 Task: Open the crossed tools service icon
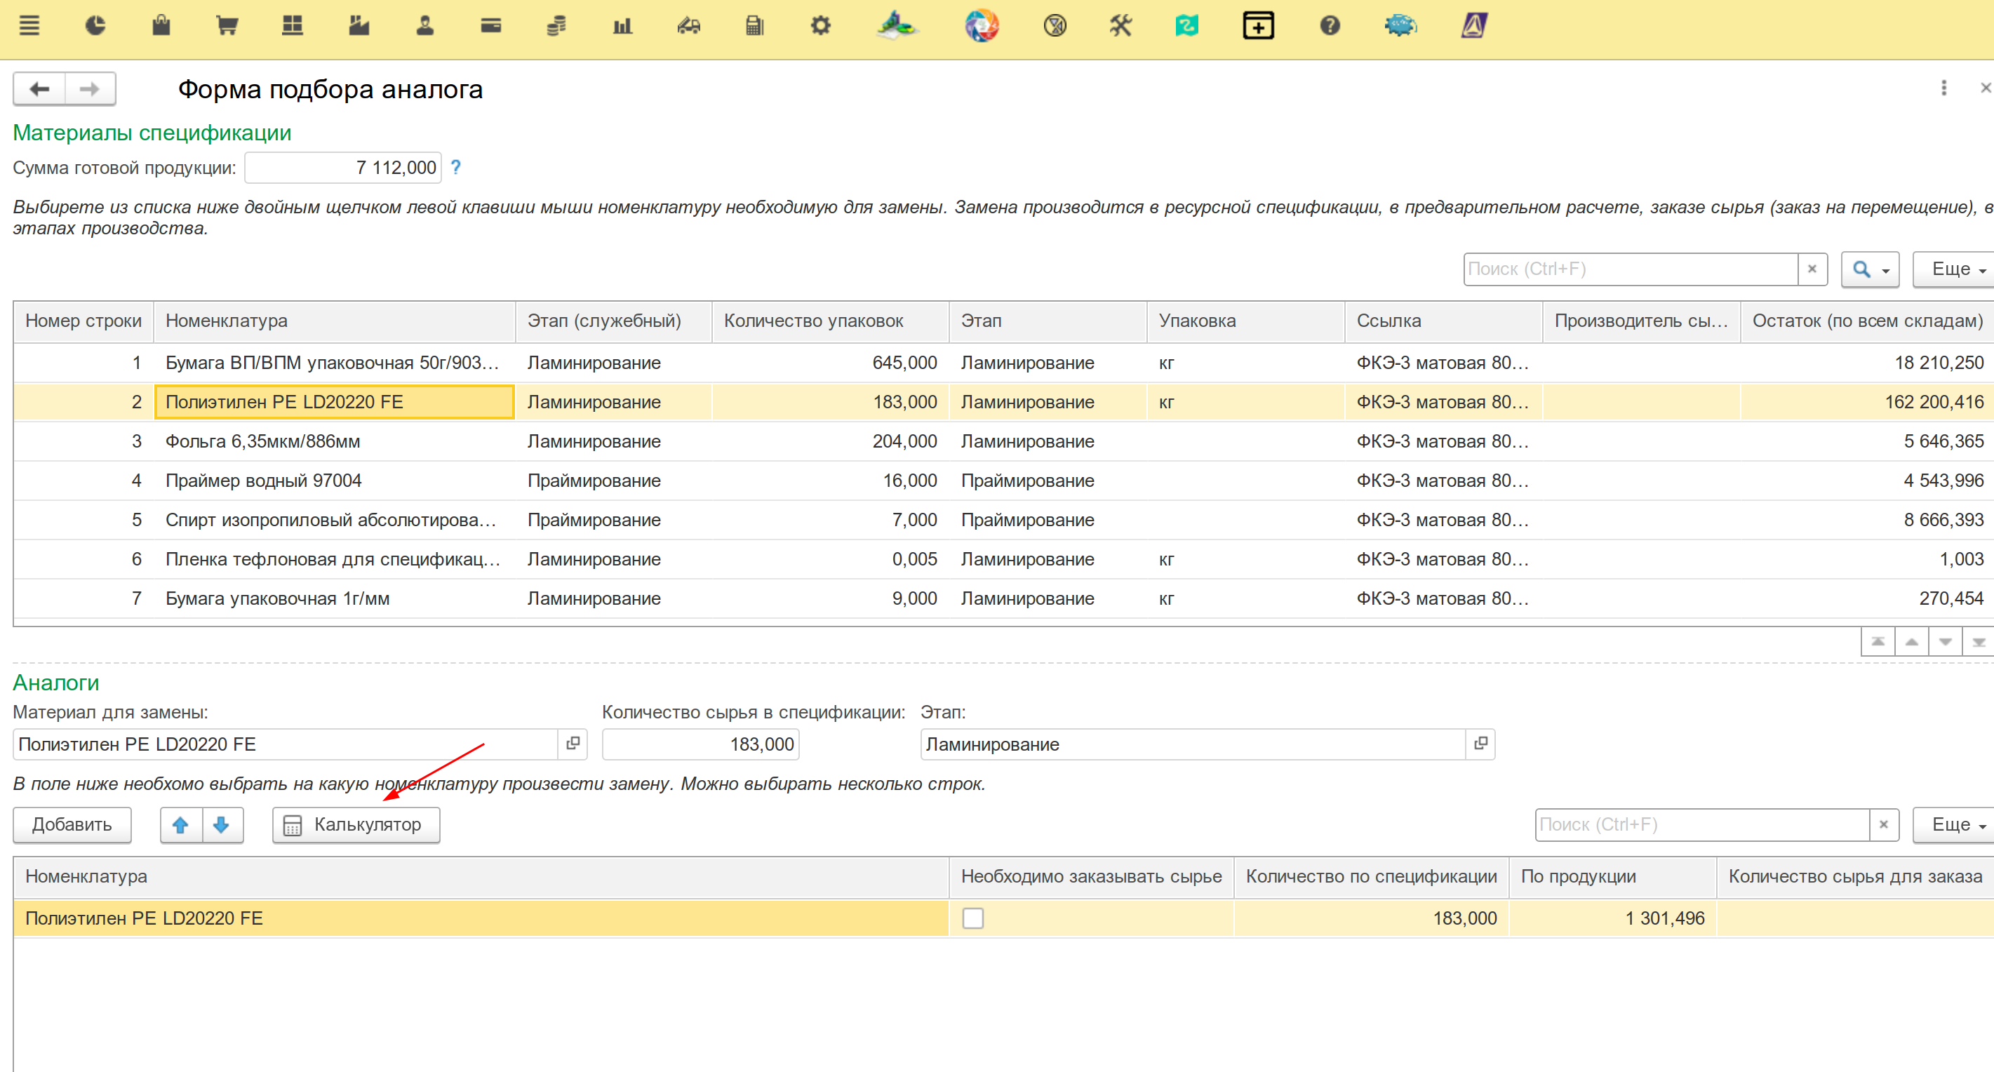pyautogui.click(x=1120, y=27)
